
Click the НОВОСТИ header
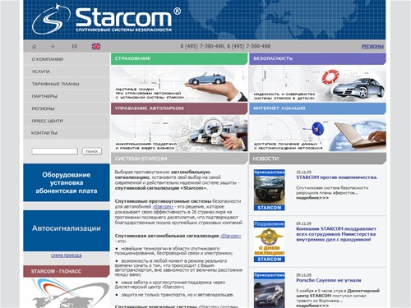(317, 159)
